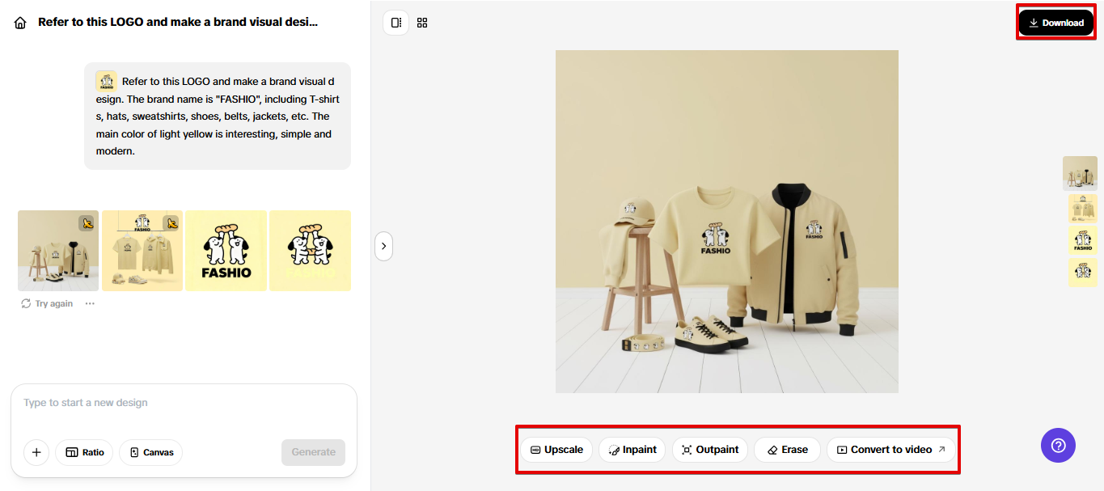The width and height of the screenshot is (1104, 491).
Task: Click the prompt input field
Action: pyautogui.click(x=184, y=402)
